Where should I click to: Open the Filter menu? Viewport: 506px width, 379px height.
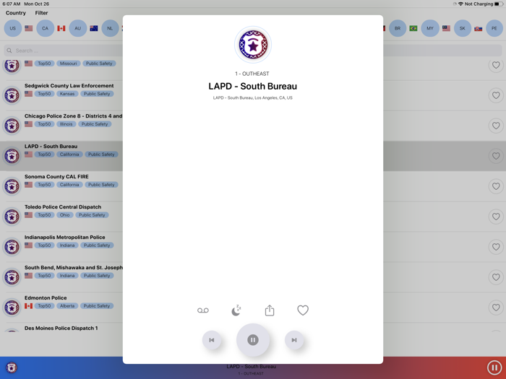41,13
